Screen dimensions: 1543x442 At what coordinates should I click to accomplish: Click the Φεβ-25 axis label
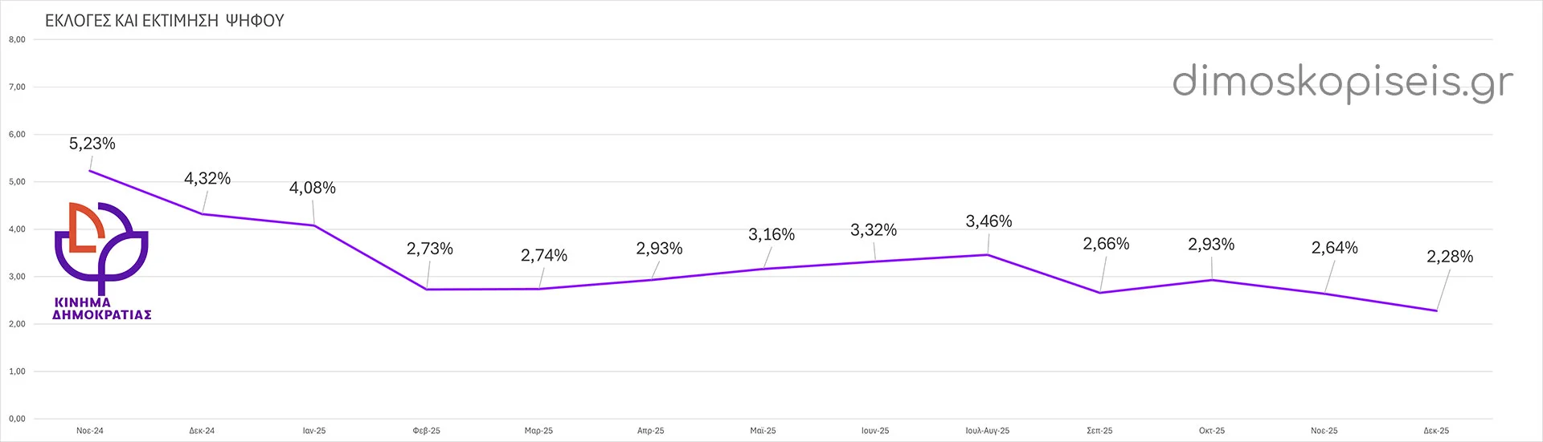coord(426,431)
